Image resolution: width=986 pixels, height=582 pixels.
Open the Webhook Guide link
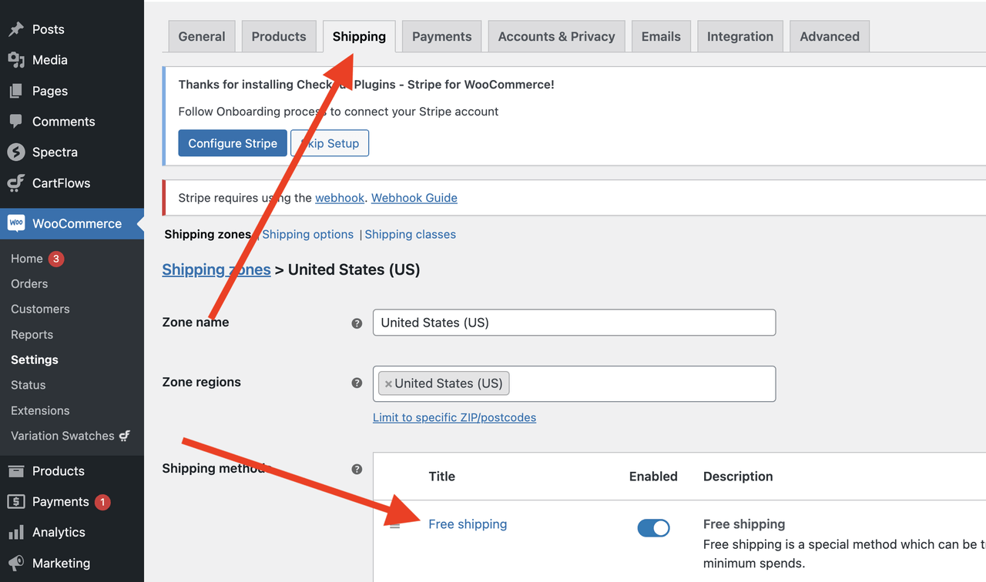pyautogui.click(x=414, y=198)
